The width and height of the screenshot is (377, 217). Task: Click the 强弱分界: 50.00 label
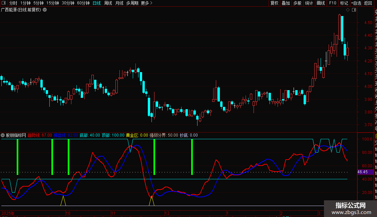tap(164, 135)
